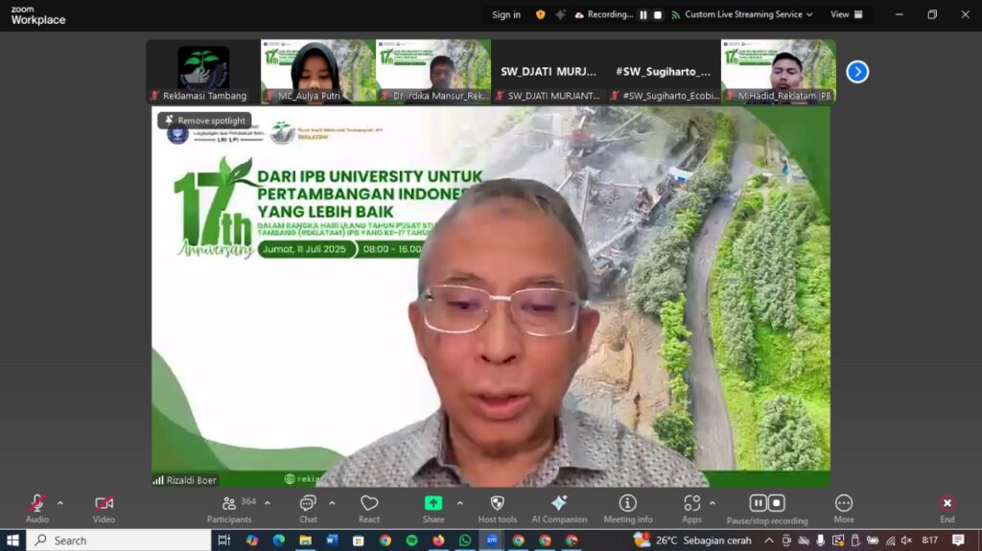982x551 pixels.
Task: Expand Custom Live Streaming Service dropdown
Action: tap(809, 14)
